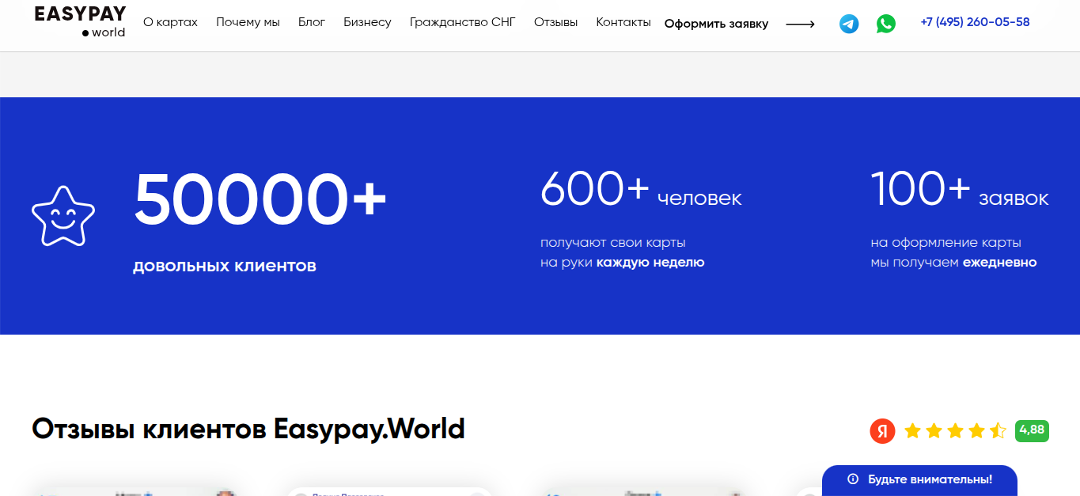Viewport: 1080px width, 496px height.
Task: Click the info icon in the 'Будьте внимательны!' banner
Action: [x=852, y=480]
